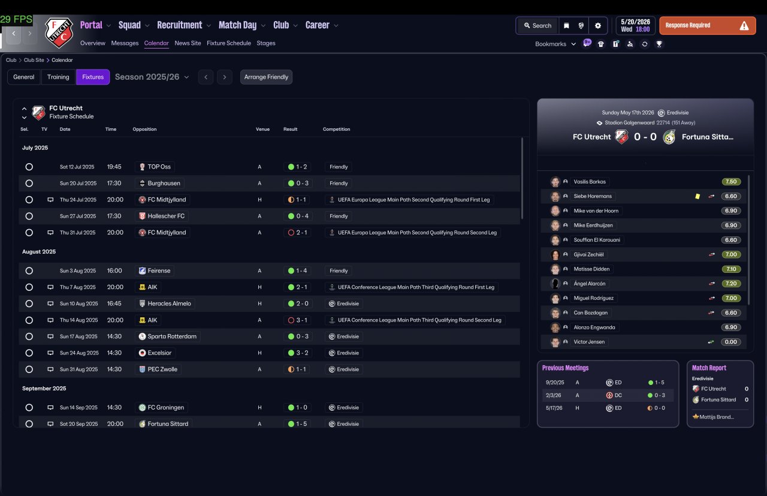Open the bookmark icon beside Search
This screenshot has width=767, height=496.
point(566,26)
